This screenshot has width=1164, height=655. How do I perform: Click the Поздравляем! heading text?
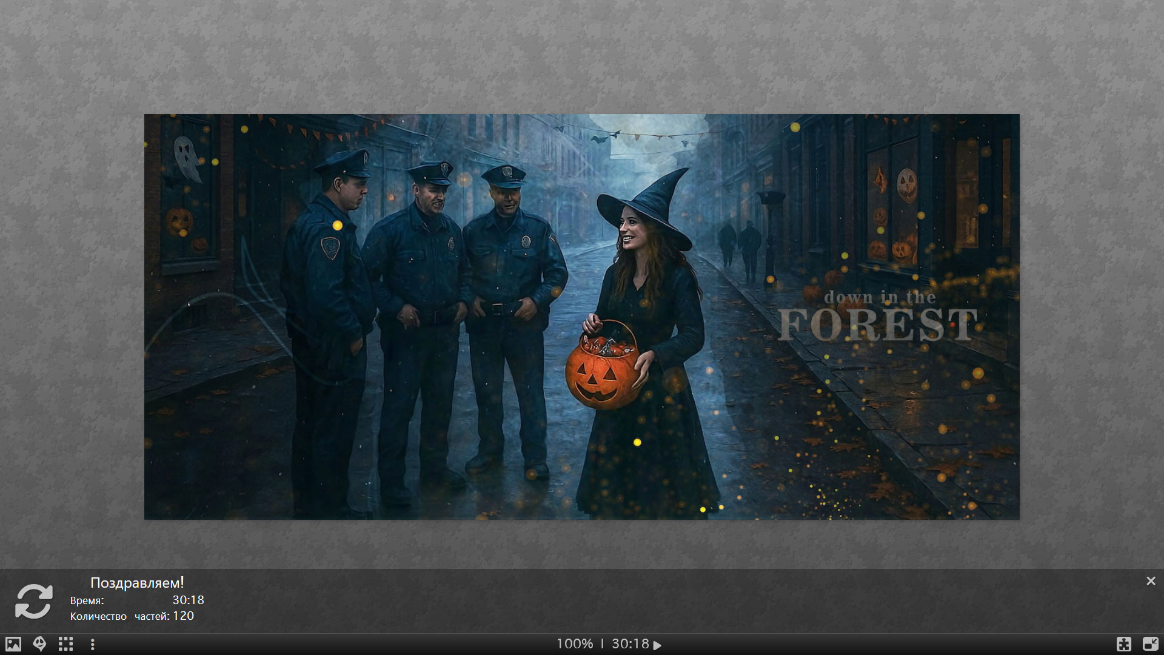[137, 583]
